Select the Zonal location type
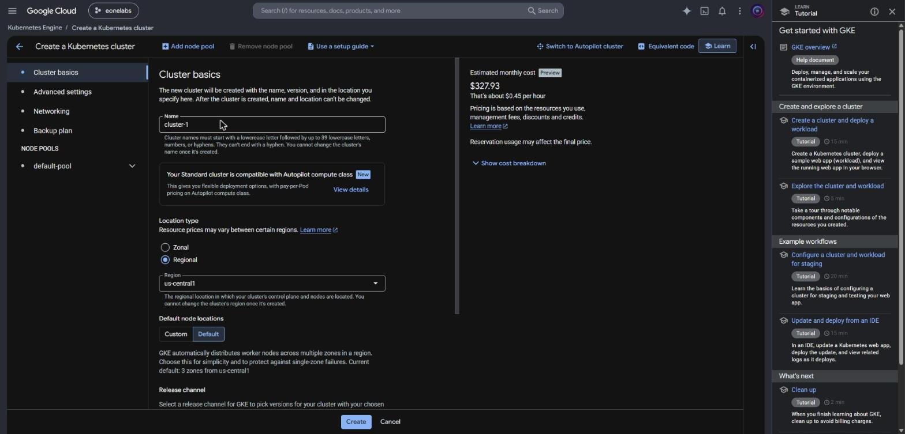This screenshot has width=905, height=434. coord(165,247)
